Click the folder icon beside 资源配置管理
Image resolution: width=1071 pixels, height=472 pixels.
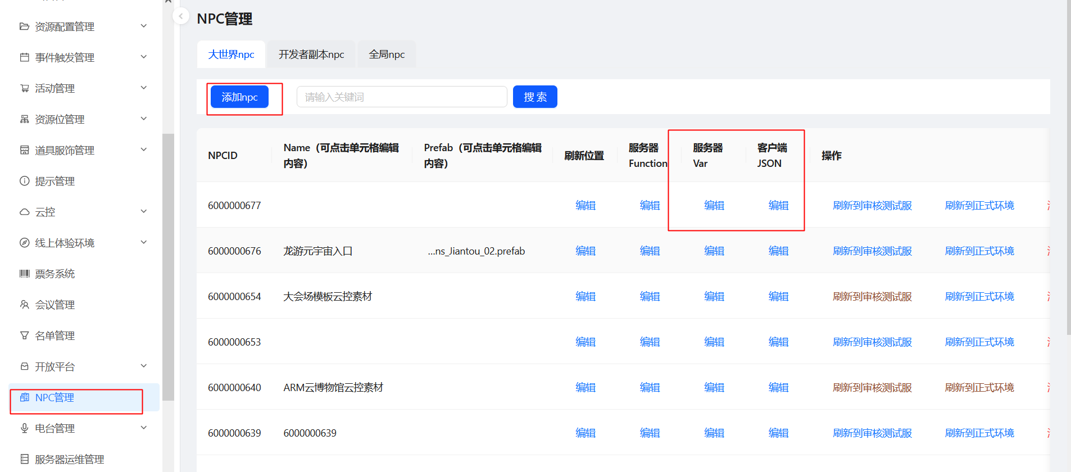[24, 26]
